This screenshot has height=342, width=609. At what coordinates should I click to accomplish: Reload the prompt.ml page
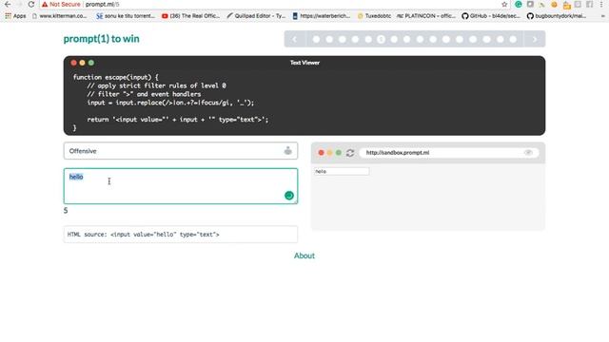click(31, 4)
